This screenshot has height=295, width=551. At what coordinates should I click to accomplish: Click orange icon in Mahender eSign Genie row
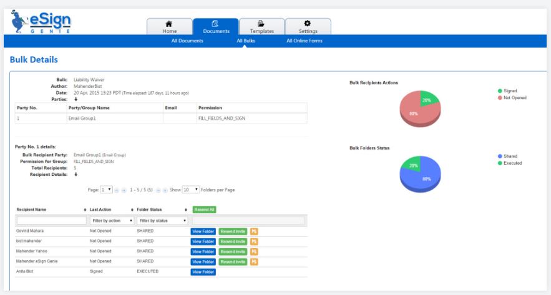click(x=253, y=262)
